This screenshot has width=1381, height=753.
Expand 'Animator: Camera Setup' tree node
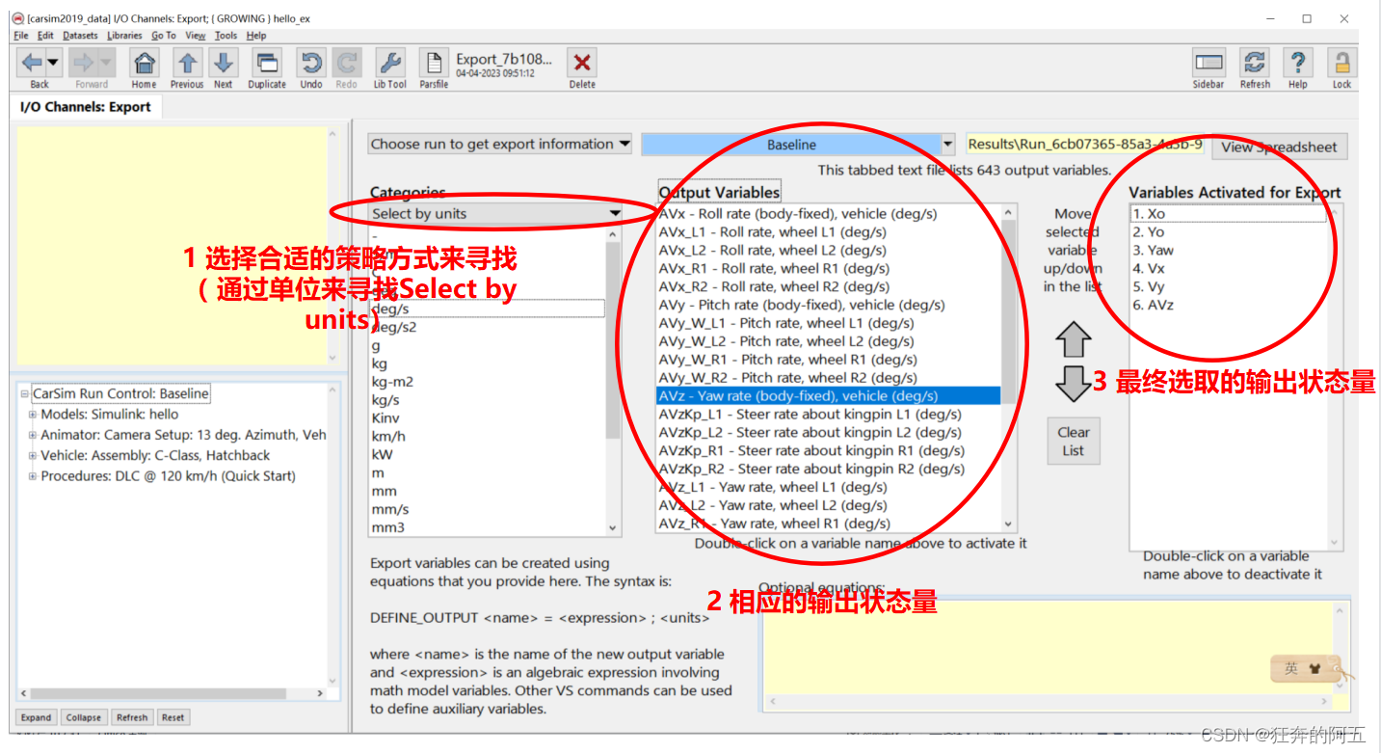(33, 435)
